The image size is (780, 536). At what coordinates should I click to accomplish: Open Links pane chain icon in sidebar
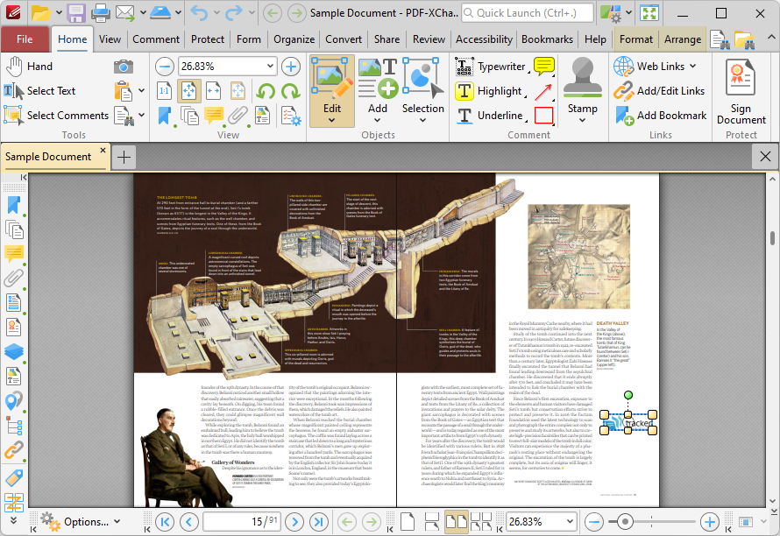click(13, 450)
